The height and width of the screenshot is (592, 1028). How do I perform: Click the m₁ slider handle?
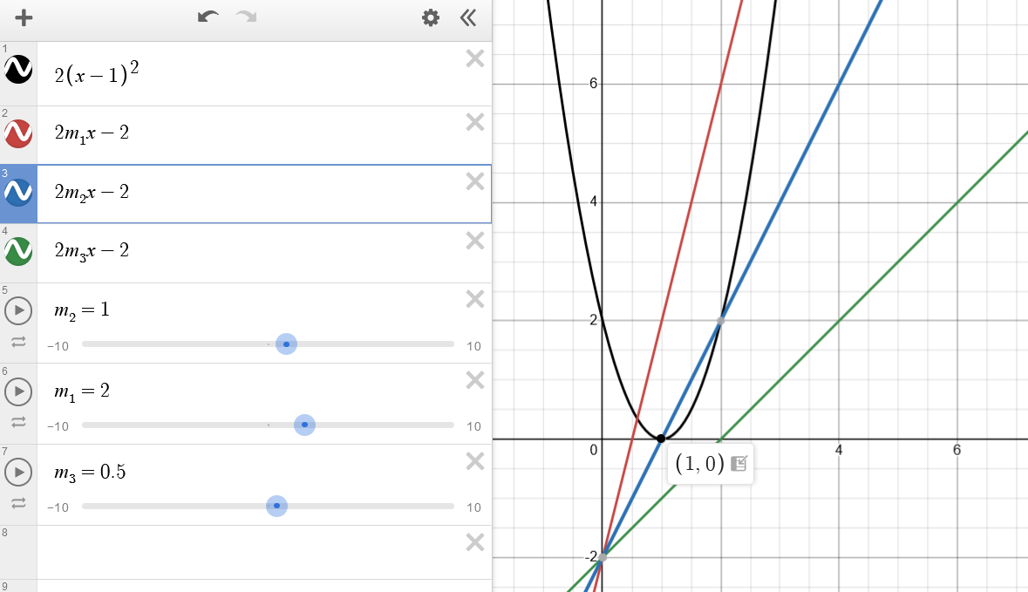[x=304, y=425]
